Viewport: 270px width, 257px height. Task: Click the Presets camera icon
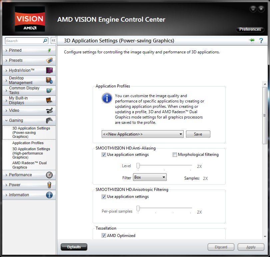tap(49, 60)
